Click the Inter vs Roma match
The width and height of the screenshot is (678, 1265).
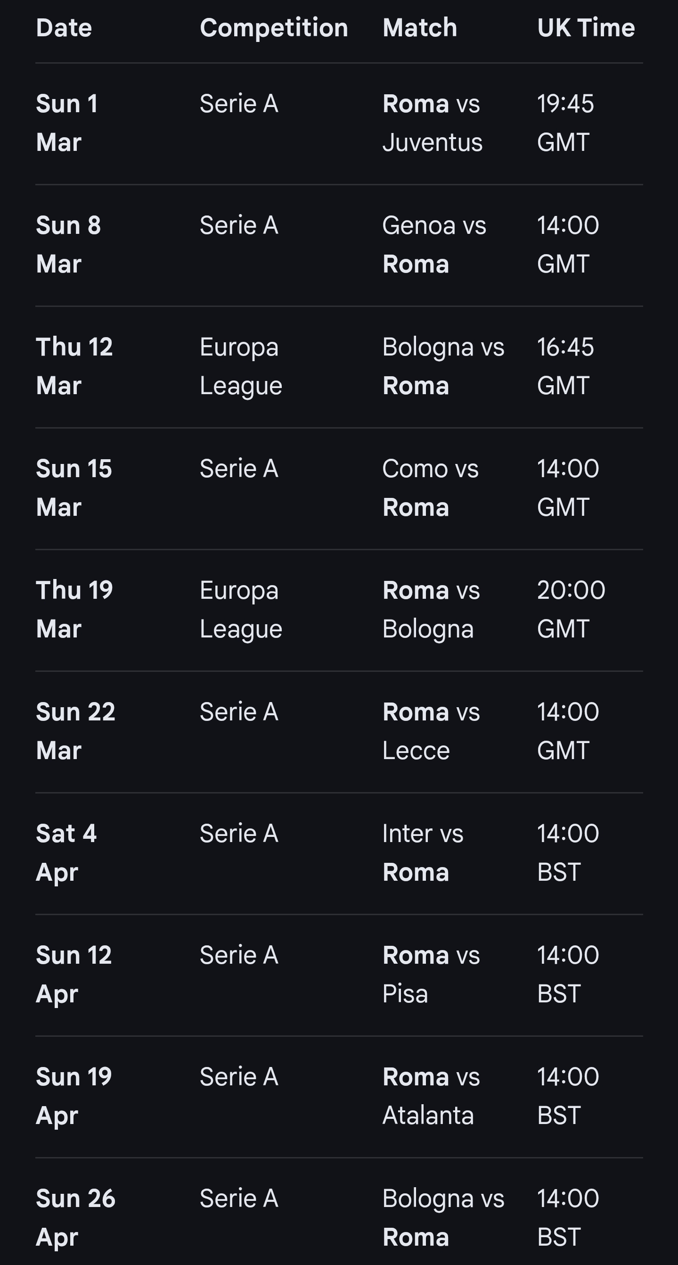(x=423, y=852)
